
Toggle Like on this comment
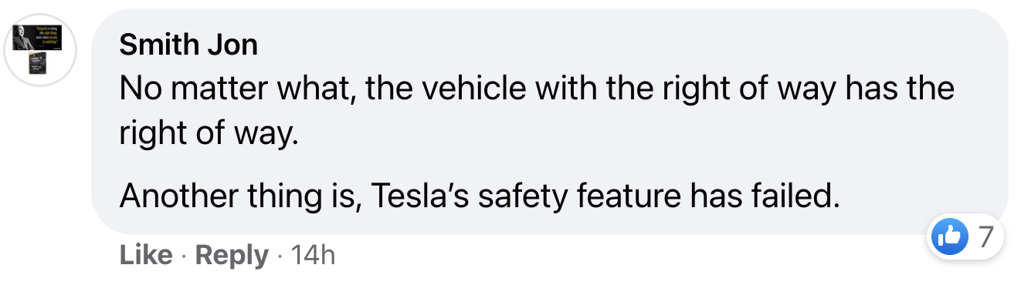[146, 255]
